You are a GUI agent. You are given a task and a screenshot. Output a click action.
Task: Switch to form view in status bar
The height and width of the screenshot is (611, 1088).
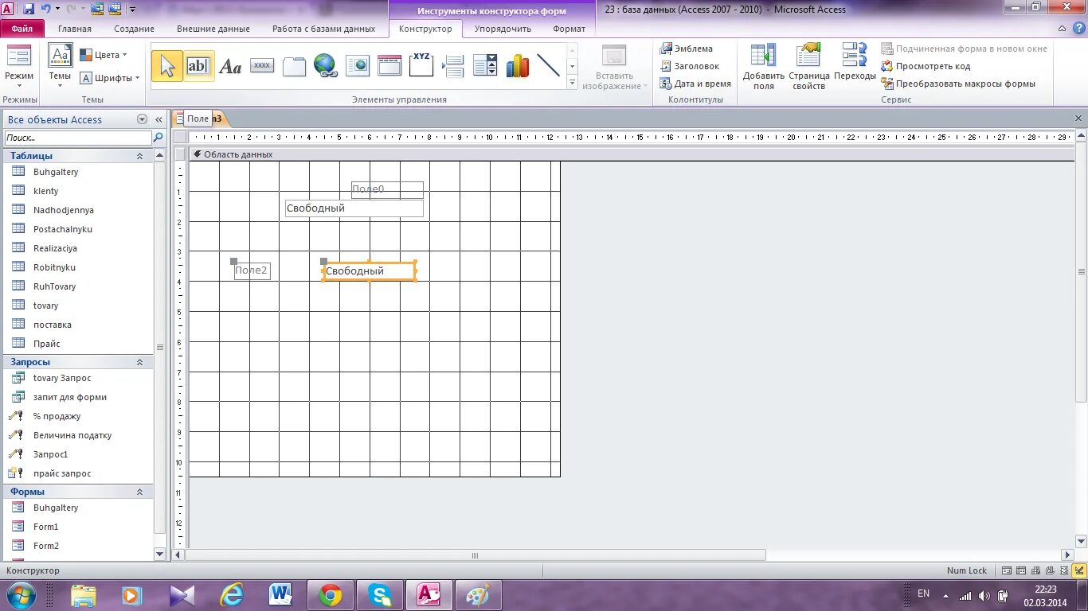click(x=1008, y=570)
